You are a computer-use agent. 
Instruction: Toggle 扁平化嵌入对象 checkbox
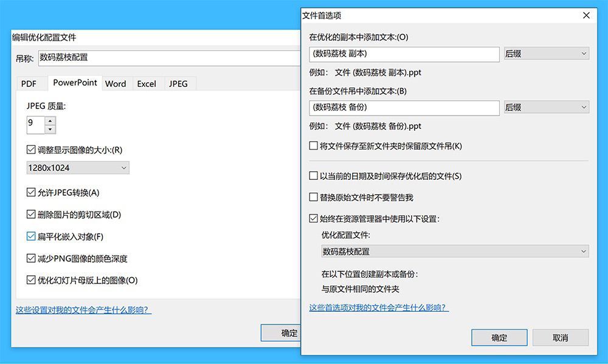(x=31, y=236)
